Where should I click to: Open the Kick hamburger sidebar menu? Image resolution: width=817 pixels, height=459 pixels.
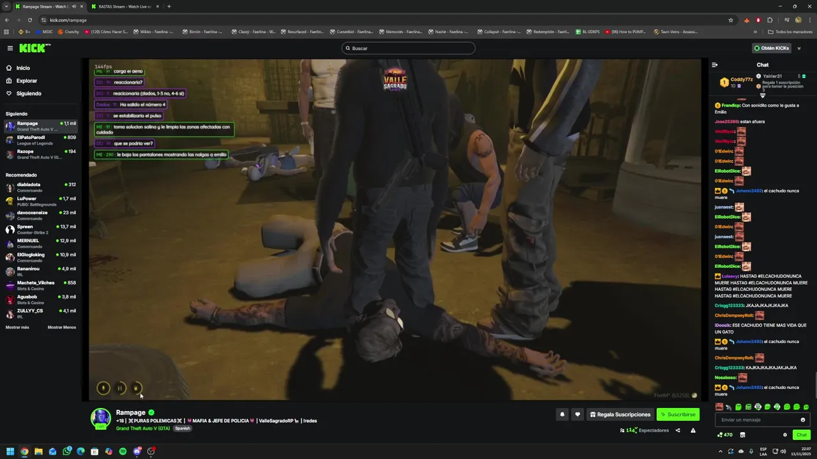coord(10,48)
